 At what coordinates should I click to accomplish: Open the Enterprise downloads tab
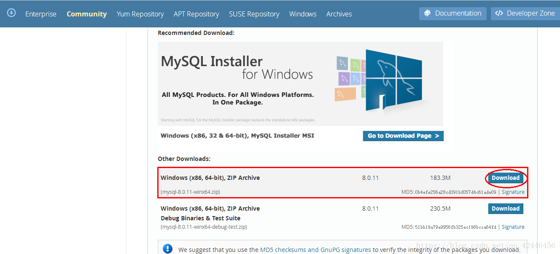click(41, 14)
